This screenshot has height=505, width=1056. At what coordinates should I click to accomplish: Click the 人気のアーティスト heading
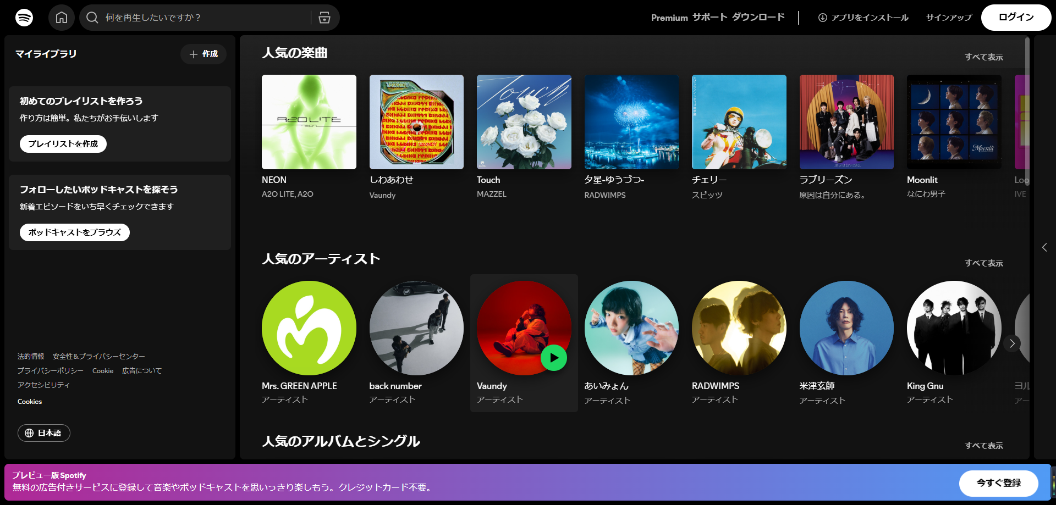321,259
